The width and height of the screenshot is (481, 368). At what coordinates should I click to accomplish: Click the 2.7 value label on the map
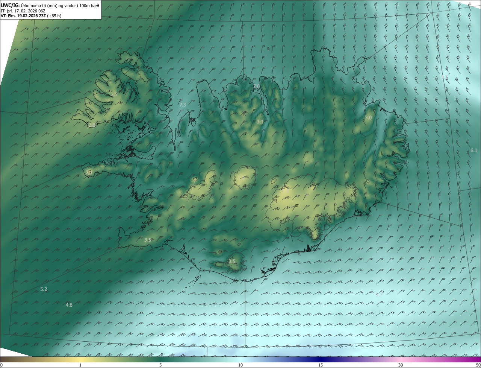click(114, 94)
